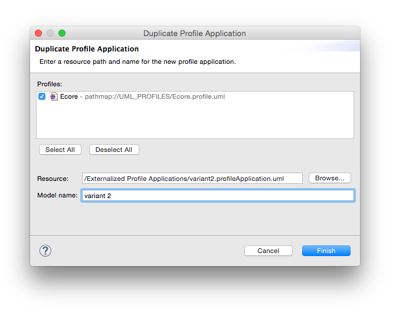Click into the Model name field
The height and width of the screenshot is (311, 396).
click(x=218, y=195)
